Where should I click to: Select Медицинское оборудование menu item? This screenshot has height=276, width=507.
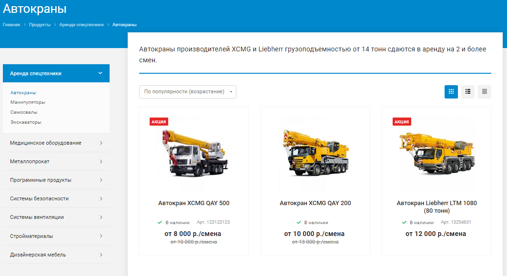[56, 143]
